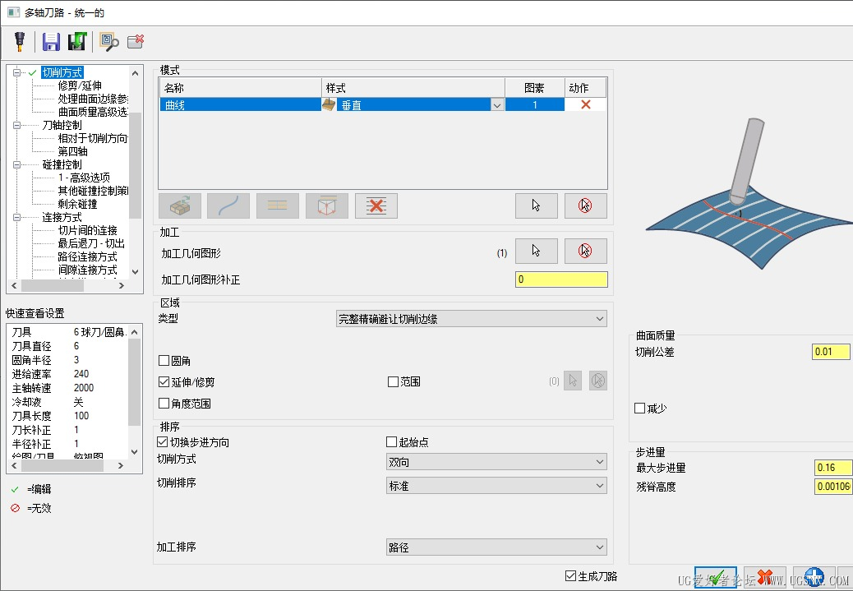Select 剩余碰撞 in the tree
The image size is (853, 591).
coord(77,204)
